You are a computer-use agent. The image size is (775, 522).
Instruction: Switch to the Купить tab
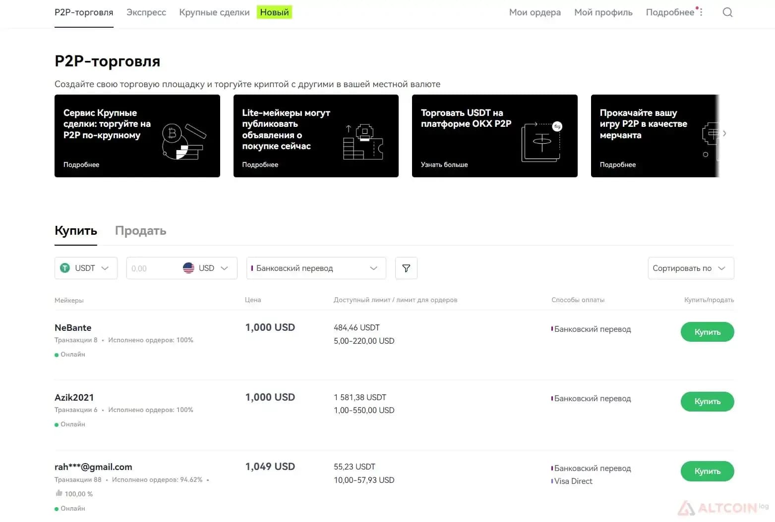click(76, 231)
